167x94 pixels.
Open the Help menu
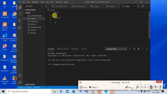click(x=66, y=2)
